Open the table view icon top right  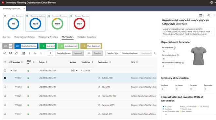coord(201,15)
